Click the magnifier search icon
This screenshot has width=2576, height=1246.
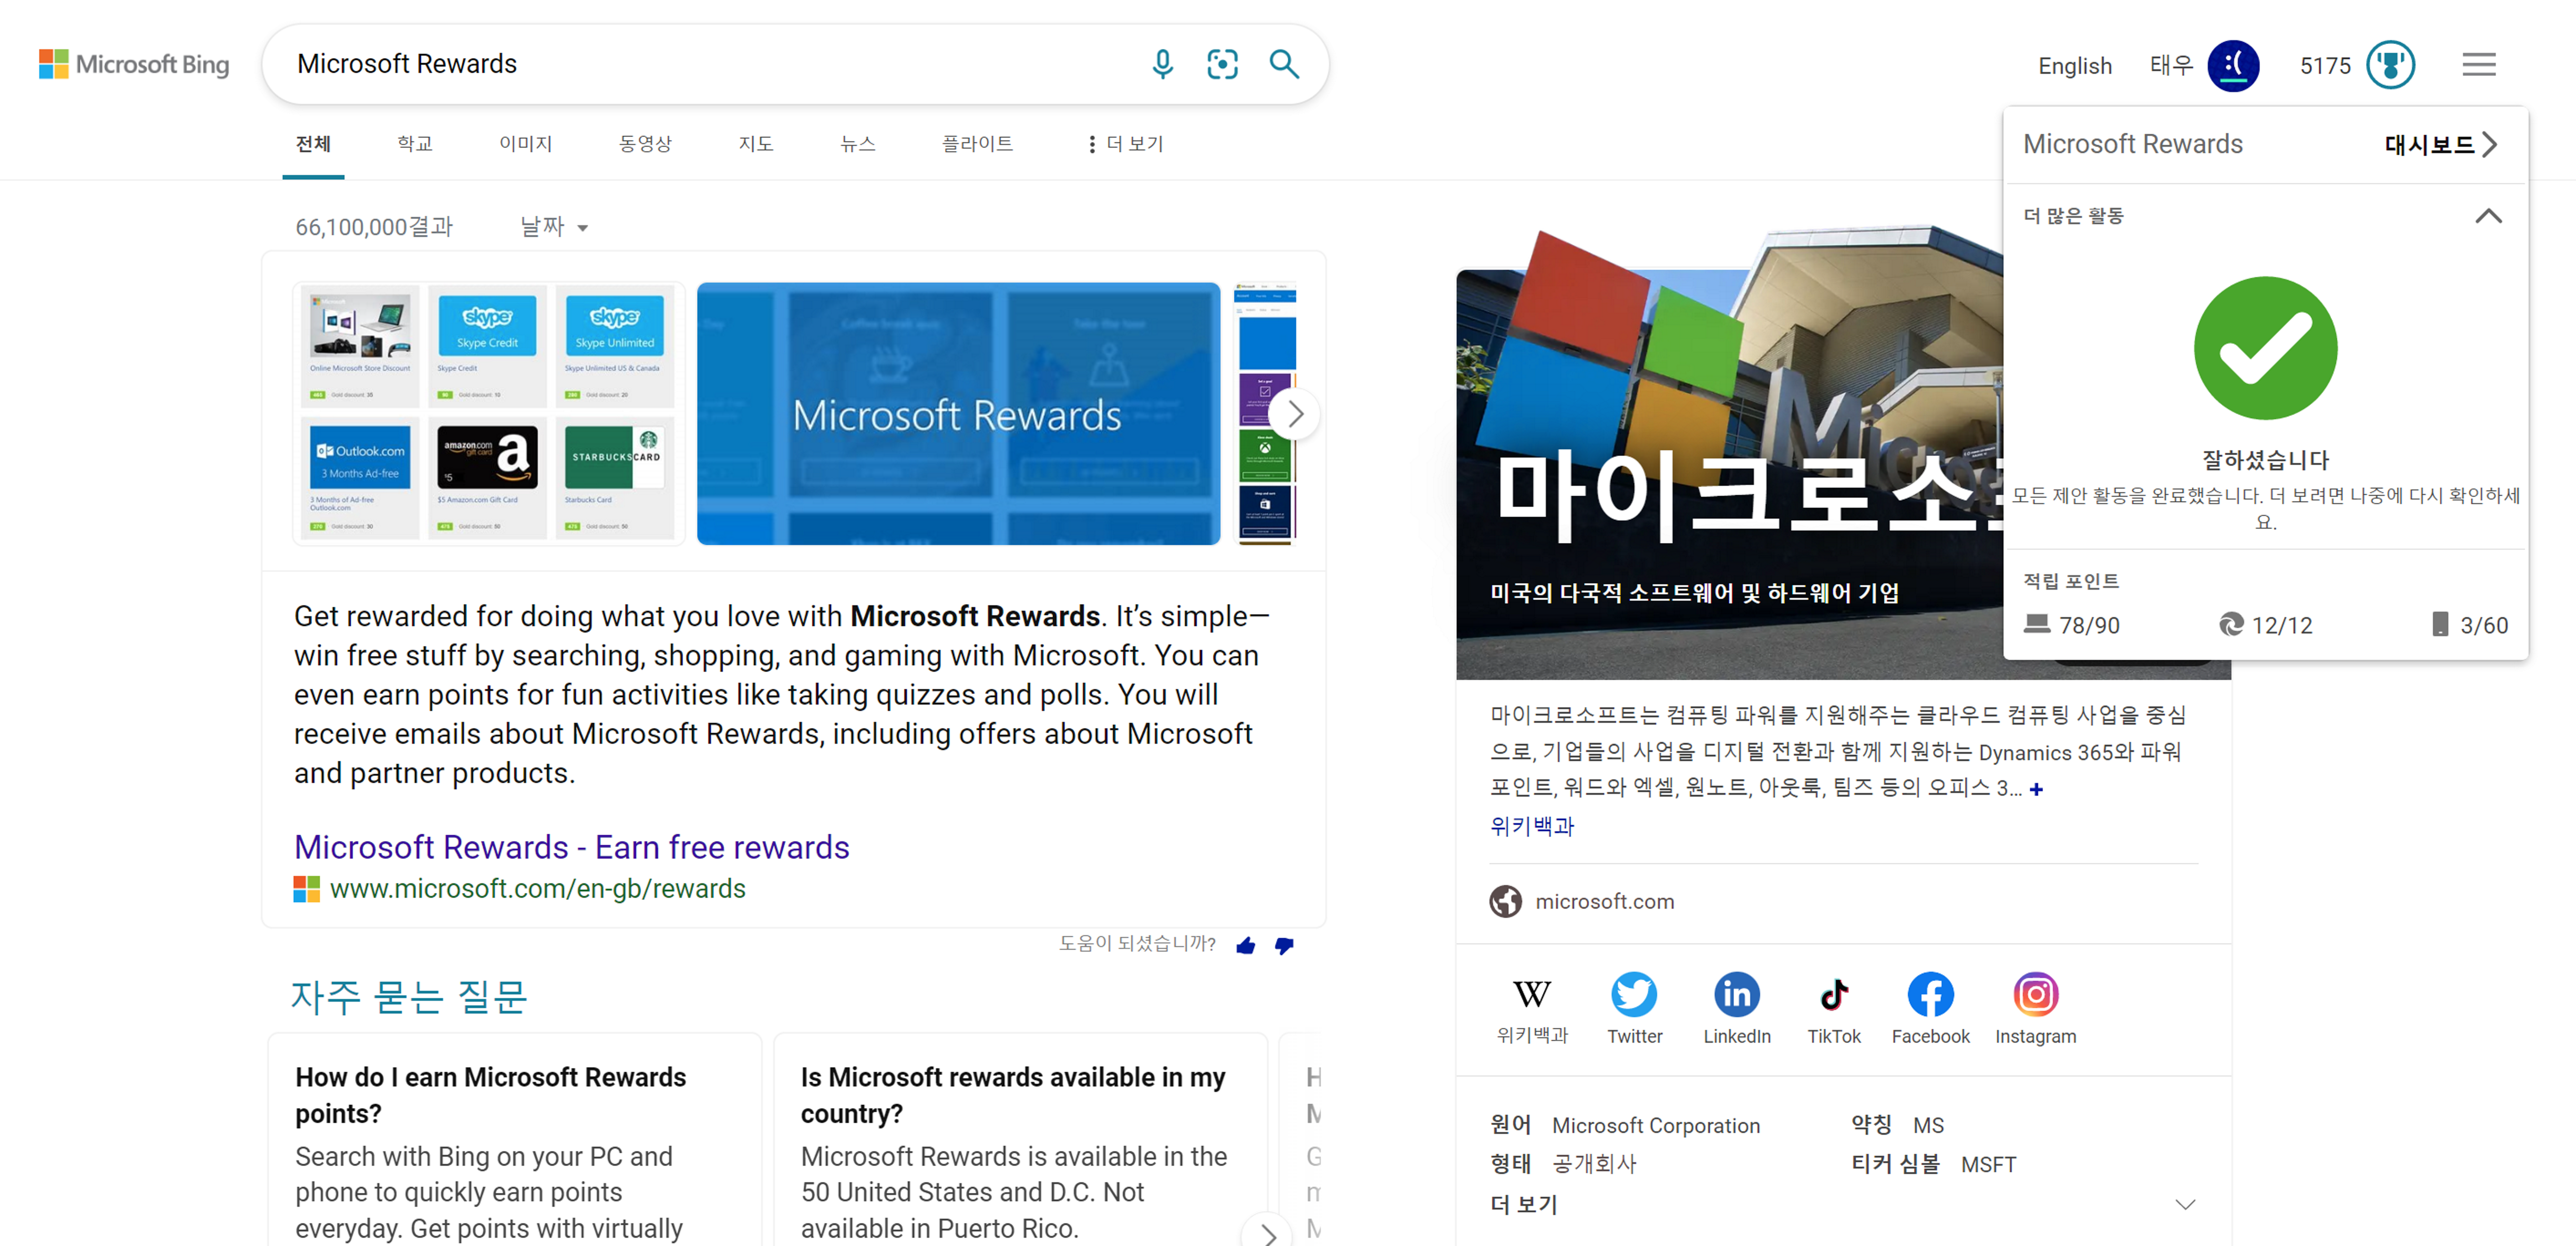click(x=1284, y=64)
